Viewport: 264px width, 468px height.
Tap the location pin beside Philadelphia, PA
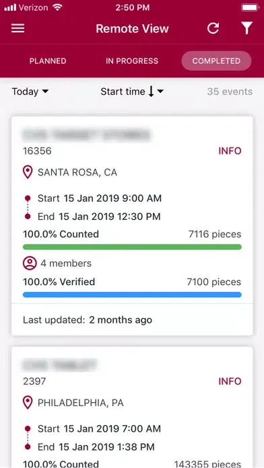[x=28, y=403]
